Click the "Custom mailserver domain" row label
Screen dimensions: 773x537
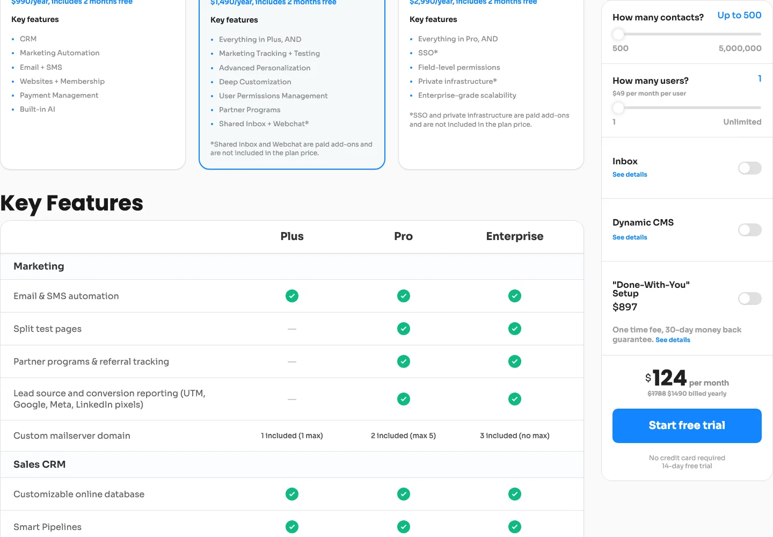coord(72,436)
